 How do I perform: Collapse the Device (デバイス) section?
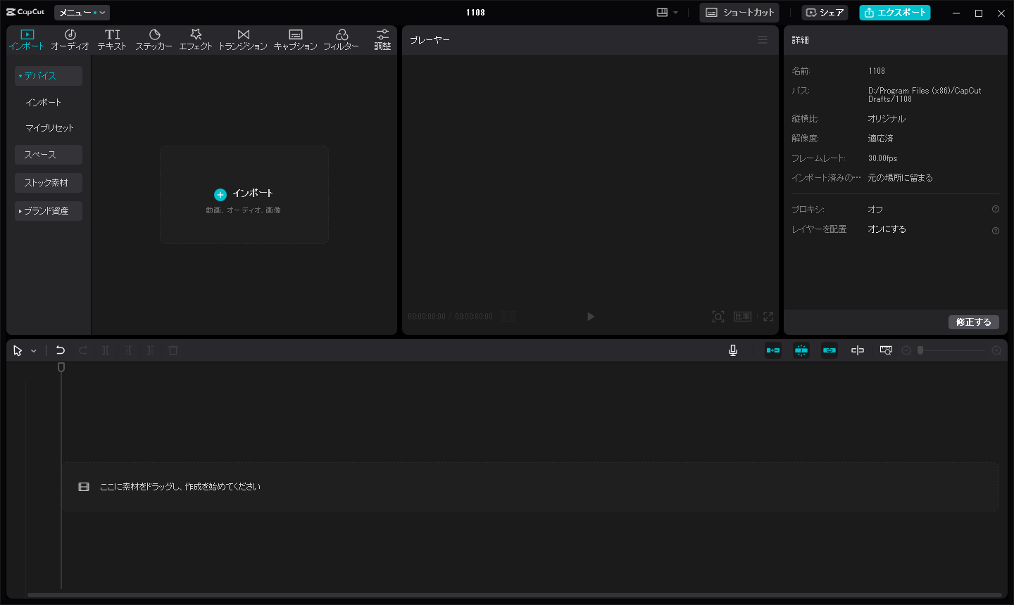pos(49,76)
